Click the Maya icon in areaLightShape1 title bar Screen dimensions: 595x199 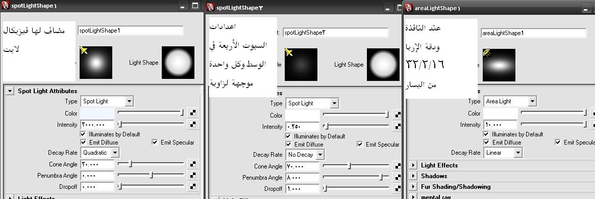(x=409, y=7)
